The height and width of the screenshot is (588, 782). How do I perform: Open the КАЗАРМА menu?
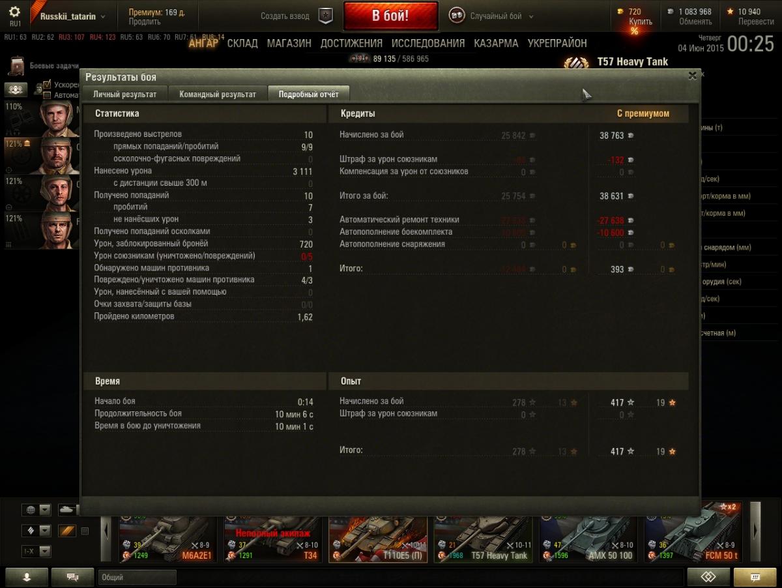(x=496, y=43)
